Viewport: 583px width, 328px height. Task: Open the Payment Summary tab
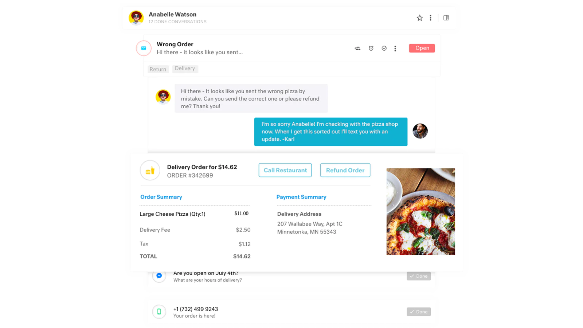coord(301,197)
